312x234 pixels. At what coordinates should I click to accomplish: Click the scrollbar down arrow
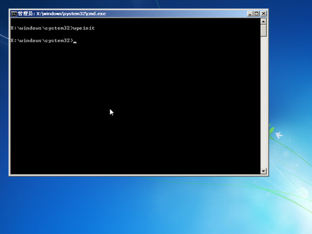coord(263,171)
